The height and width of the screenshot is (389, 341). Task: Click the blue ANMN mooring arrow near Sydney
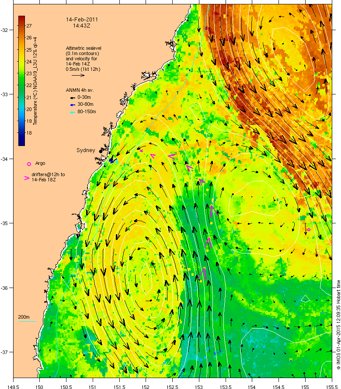pos(112,160)
